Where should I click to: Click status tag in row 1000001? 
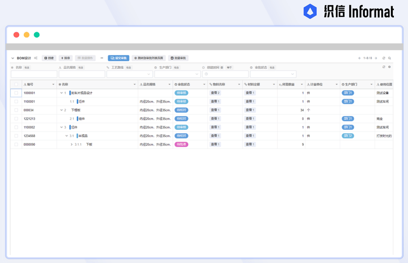tap(181, 93)
